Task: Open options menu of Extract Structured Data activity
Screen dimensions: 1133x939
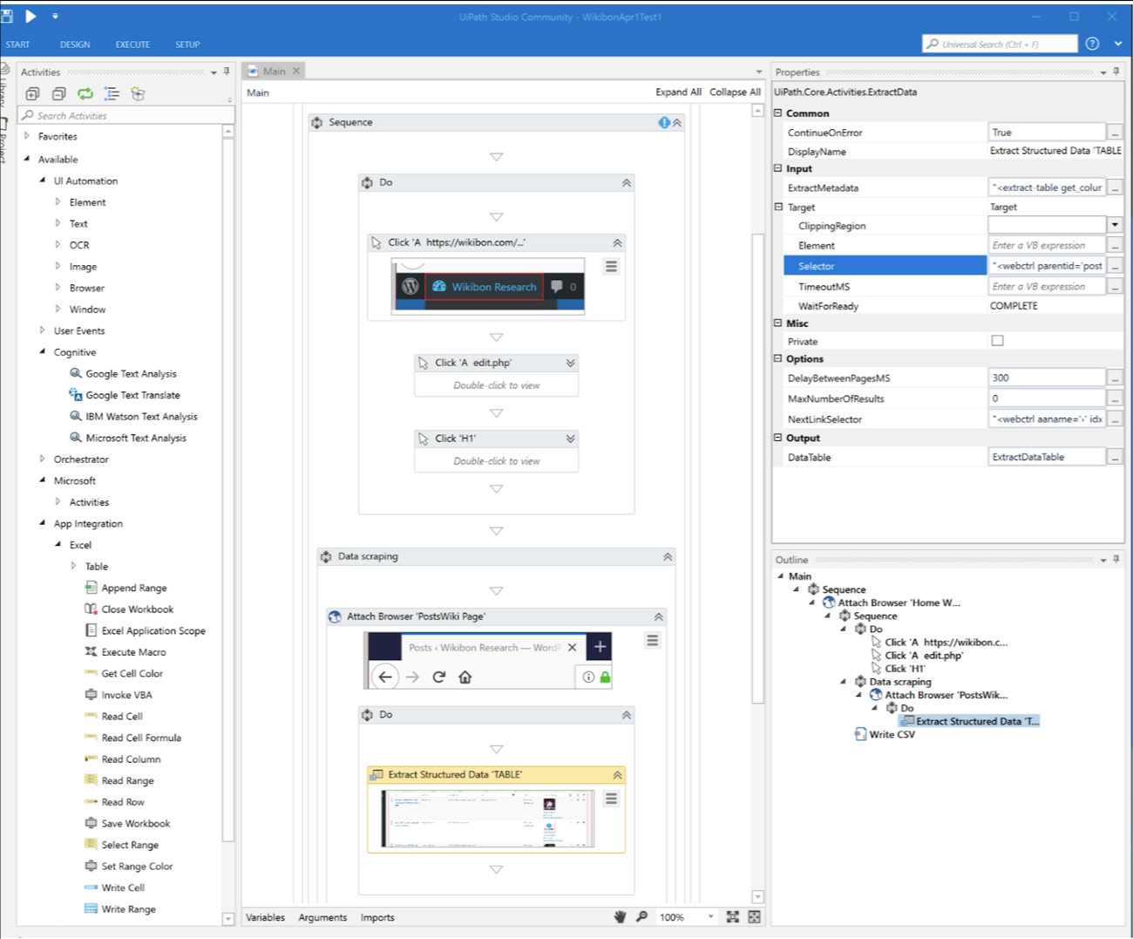Action: (x=611, y=799)
